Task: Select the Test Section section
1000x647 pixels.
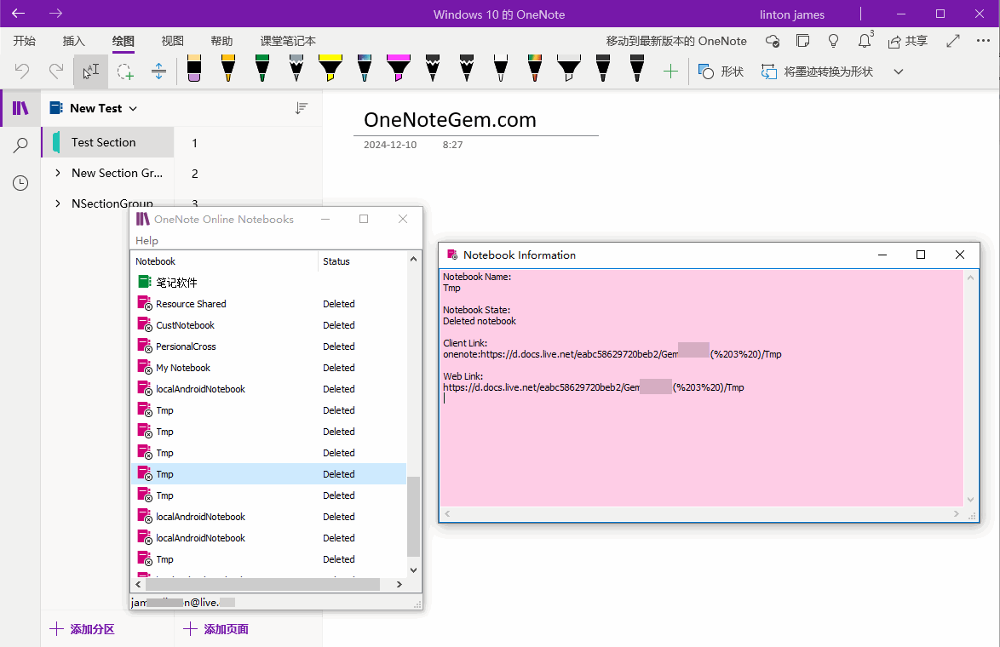Action: coord(108,142)
